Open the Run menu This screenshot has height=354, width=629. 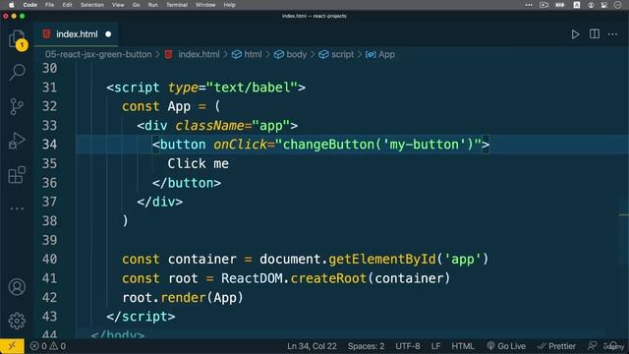coord(153,5)
